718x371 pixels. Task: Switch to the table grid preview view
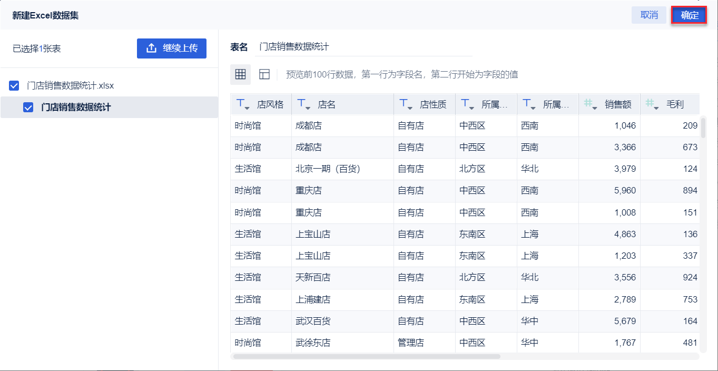click(241, 74)
